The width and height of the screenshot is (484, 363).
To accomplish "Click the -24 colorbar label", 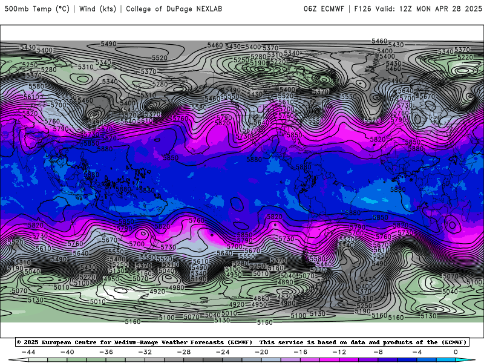I will point(223,352).
